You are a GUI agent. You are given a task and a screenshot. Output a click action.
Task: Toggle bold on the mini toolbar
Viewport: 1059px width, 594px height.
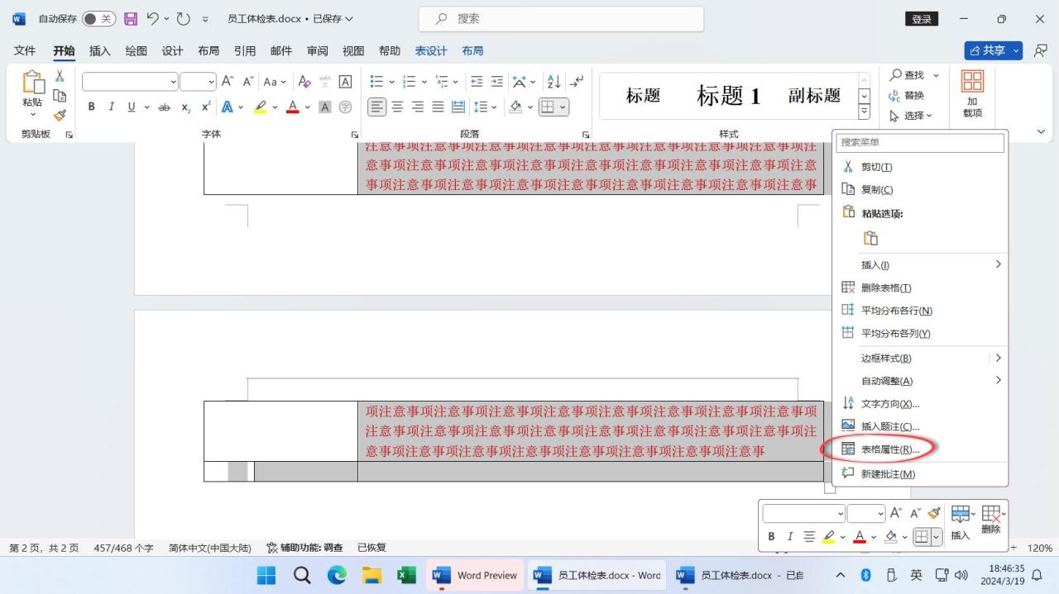pyautogui.click(x=770, y=536)
